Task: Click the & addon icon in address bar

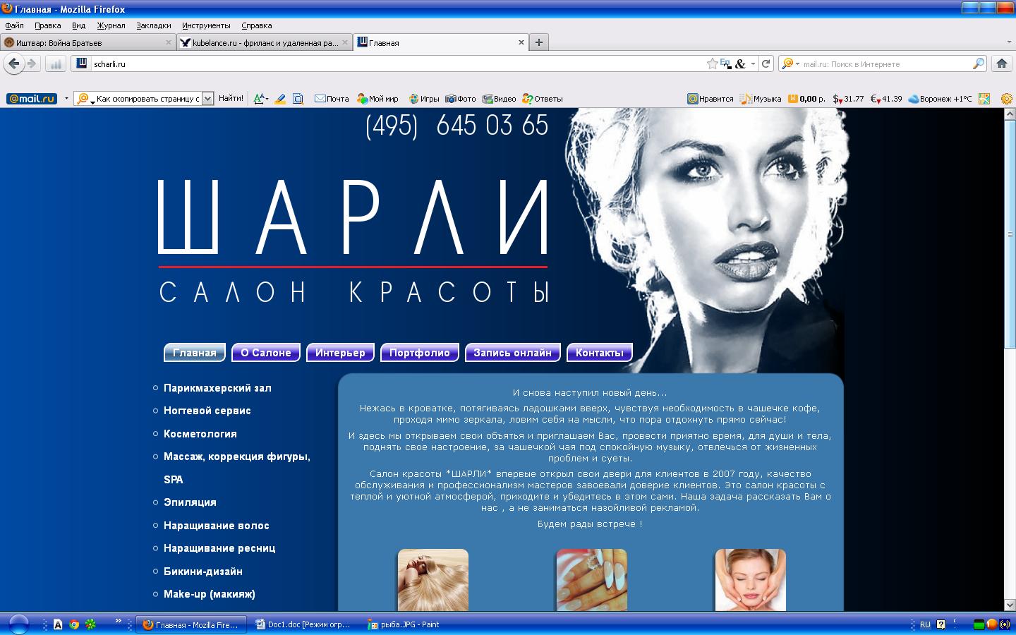Action: (740, 64)
